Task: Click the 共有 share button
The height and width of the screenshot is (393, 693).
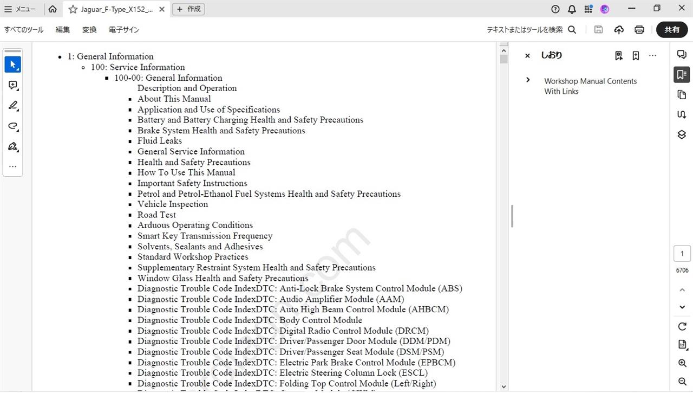Action: [672, 30]
